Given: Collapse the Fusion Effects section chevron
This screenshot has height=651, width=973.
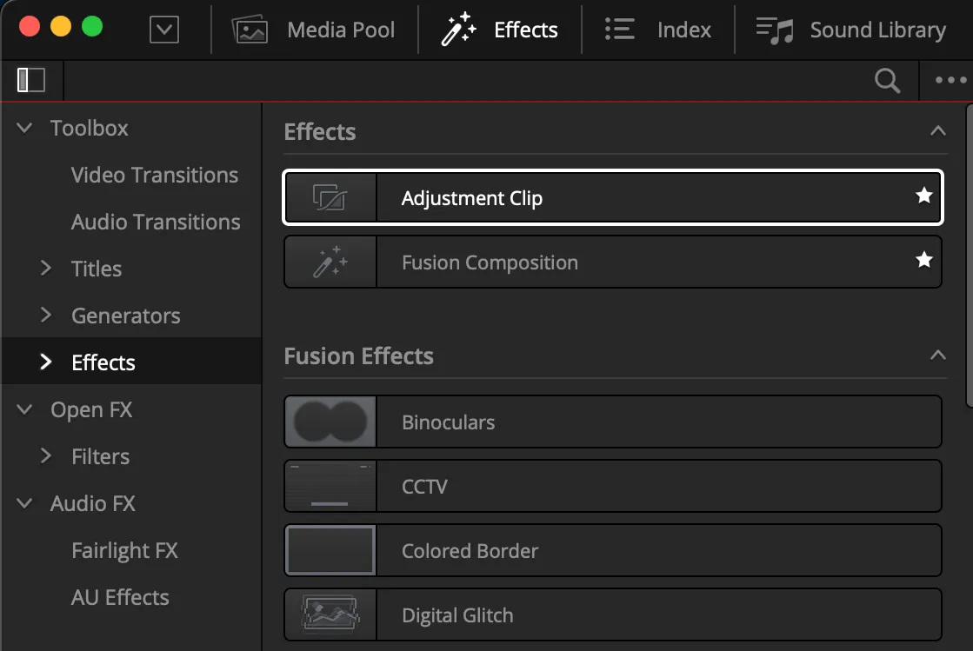Looking at the screenshot, I should coord(937,355).
